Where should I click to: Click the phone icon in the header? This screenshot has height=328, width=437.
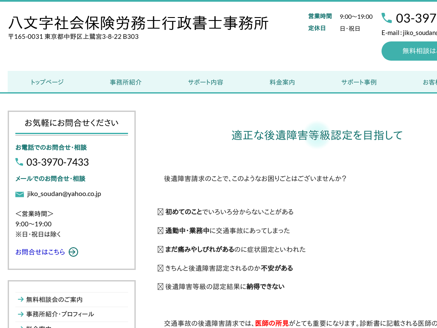387,18
